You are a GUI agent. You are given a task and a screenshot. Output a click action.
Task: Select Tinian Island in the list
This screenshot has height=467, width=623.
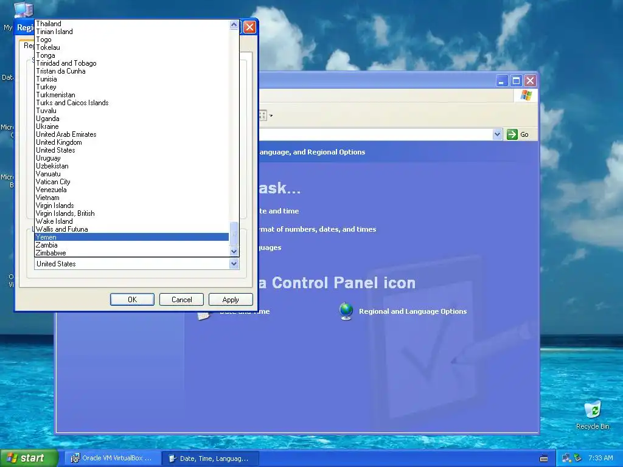coord(132,32)
